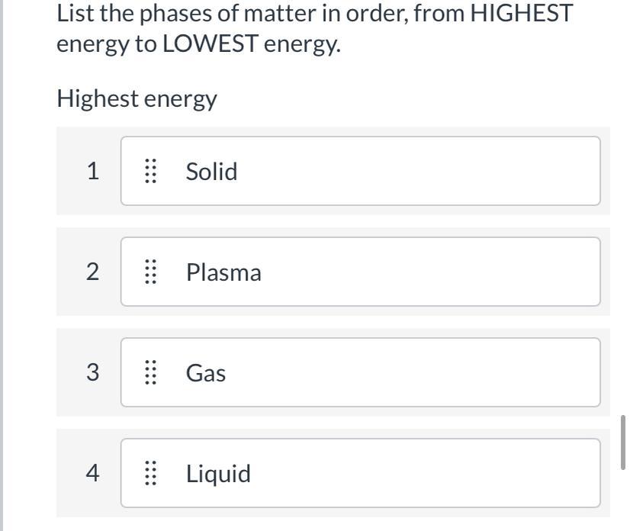This screenshot has height=531, width=630.
Task: Click the rank number 1
Action: coord(92,171)
